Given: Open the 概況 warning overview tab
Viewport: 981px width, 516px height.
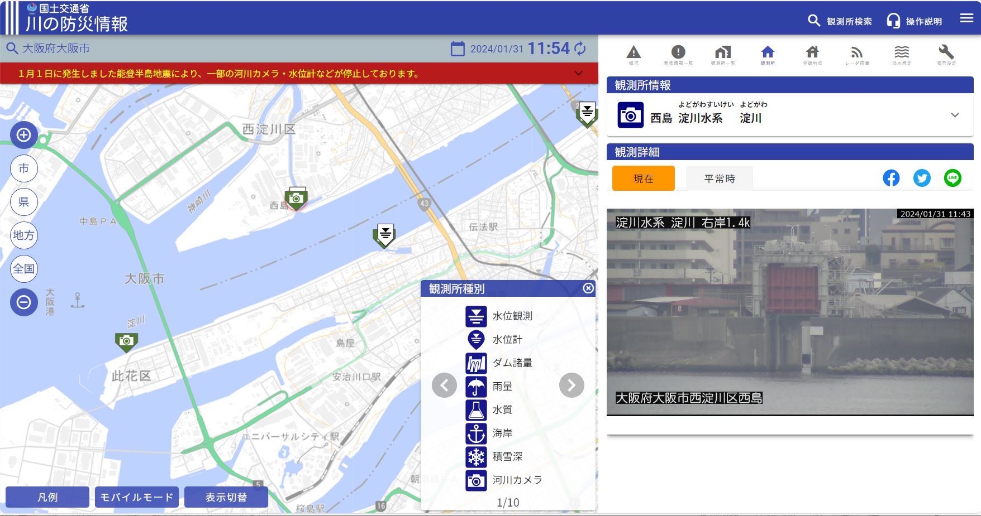Looking at the screenshot, I should [634, 55].
